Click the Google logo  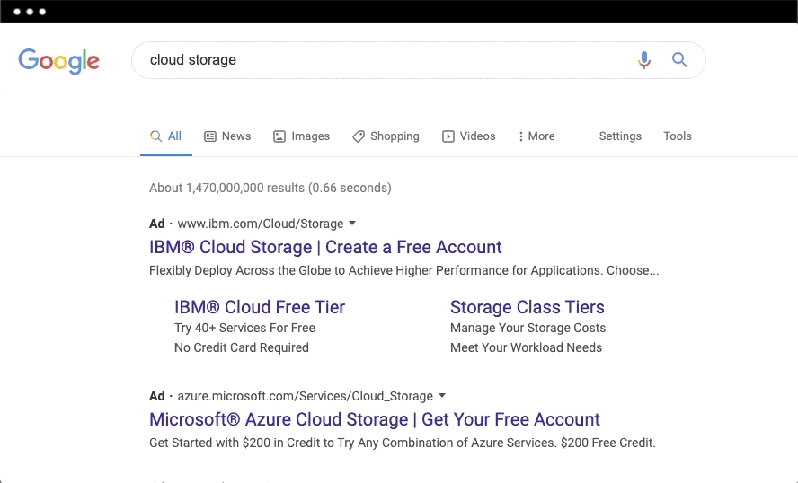point(58,60)
